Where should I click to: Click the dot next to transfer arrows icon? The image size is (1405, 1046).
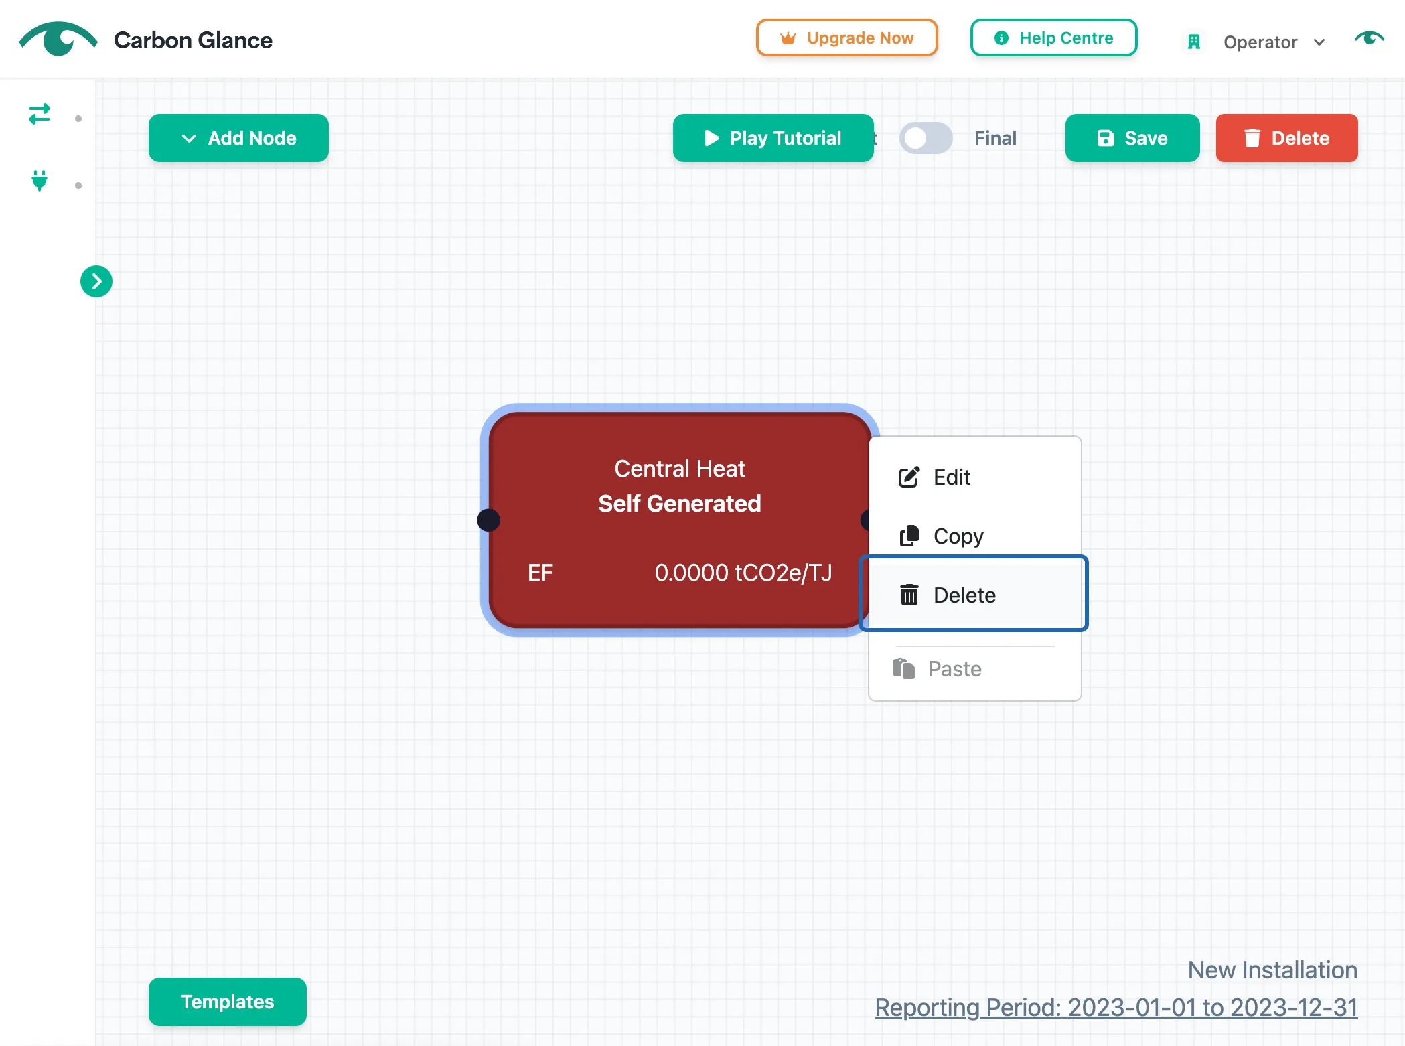tap(78, 119)
